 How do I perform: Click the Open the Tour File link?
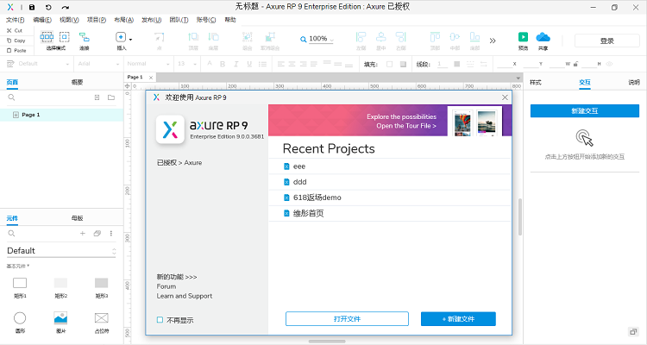[x=406, y=126]
